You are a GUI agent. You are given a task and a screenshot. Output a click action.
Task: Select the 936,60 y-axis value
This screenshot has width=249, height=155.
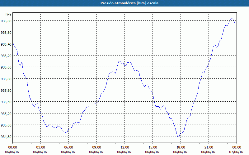[x=6, y=33]
